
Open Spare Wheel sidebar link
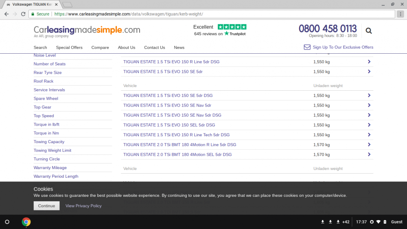46,98
